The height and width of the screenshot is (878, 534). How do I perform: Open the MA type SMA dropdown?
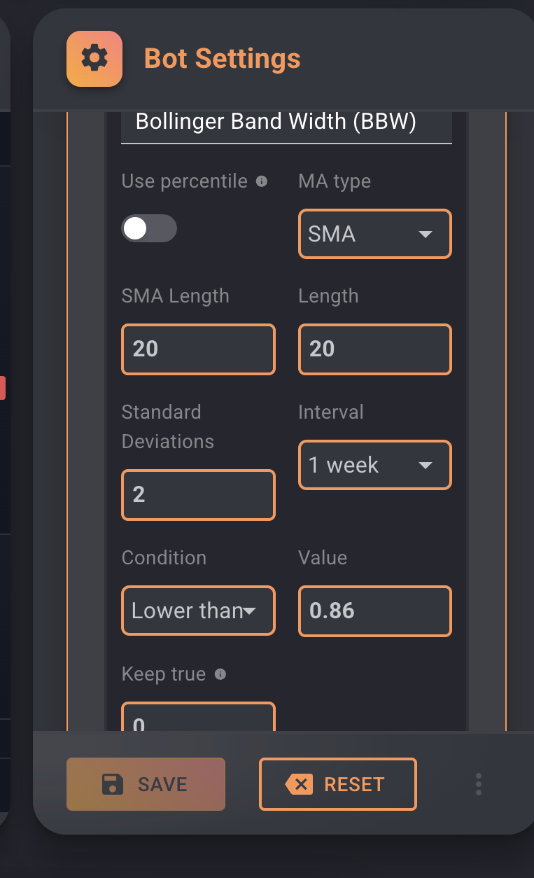point(375,234)
